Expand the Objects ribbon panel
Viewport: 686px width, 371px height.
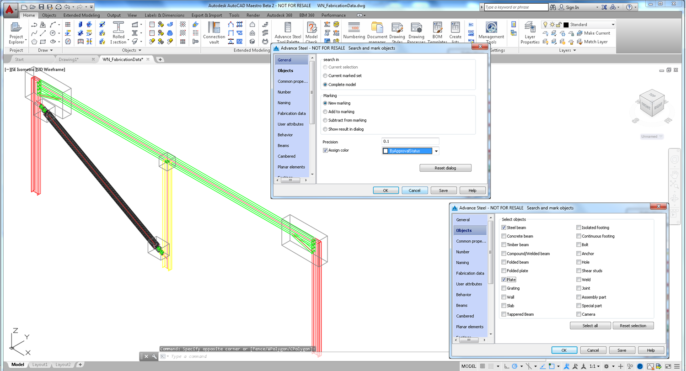click(132, 50)
